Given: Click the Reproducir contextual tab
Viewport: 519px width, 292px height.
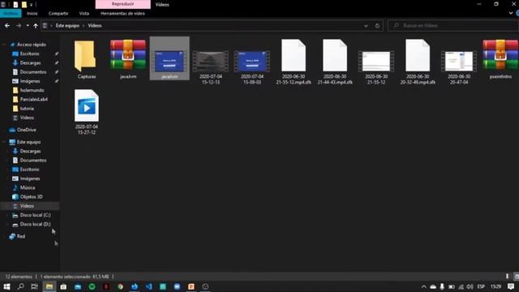Looking at the screenshot, I should 122,4.
